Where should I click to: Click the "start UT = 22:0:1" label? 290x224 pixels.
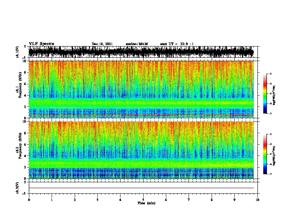click(177, 44)
